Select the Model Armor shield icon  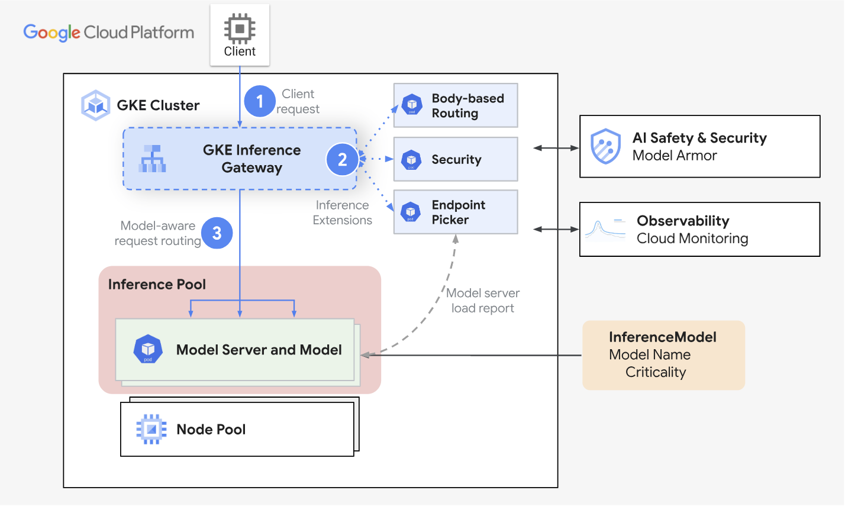coord(606,146)
